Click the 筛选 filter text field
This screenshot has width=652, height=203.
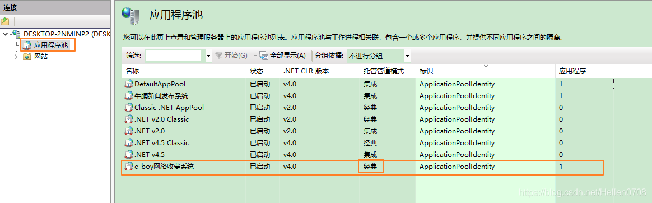tap(174, 56)
